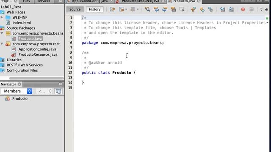Toggle Highlight Search icon
The image size is (271, 152).
(x=173, y=9)
